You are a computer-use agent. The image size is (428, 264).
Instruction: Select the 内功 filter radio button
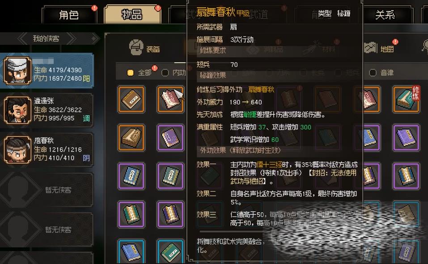click(x=165, y=73)
